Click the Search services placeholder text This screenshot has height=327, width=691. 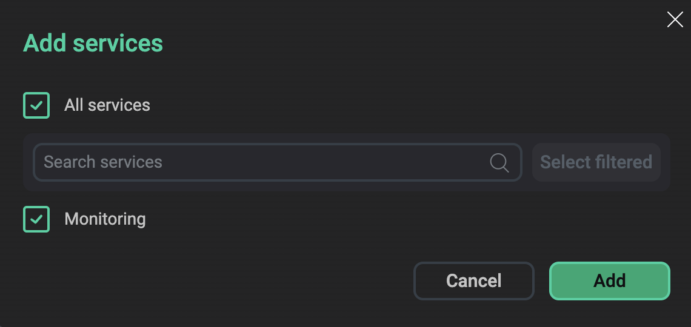103,162
